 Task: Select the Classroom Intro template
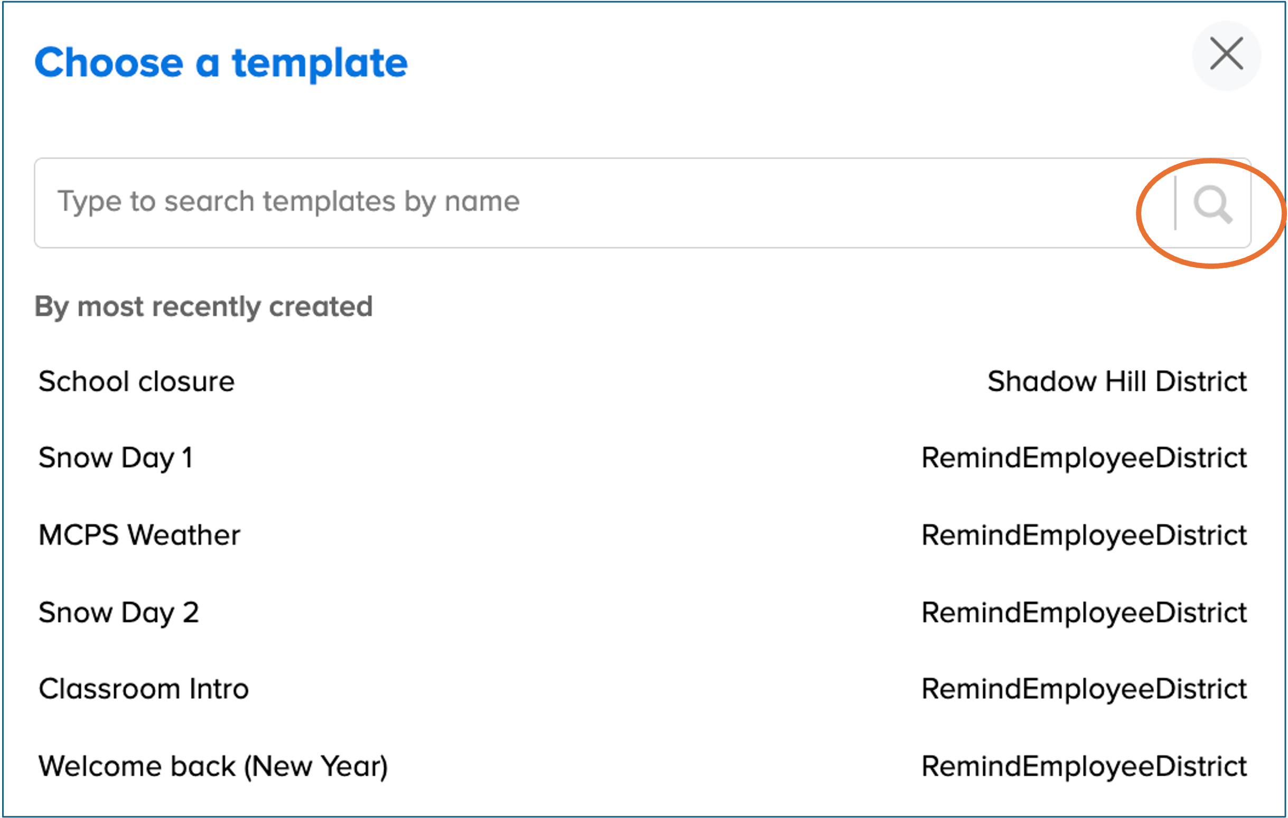(x=143, y=689)
